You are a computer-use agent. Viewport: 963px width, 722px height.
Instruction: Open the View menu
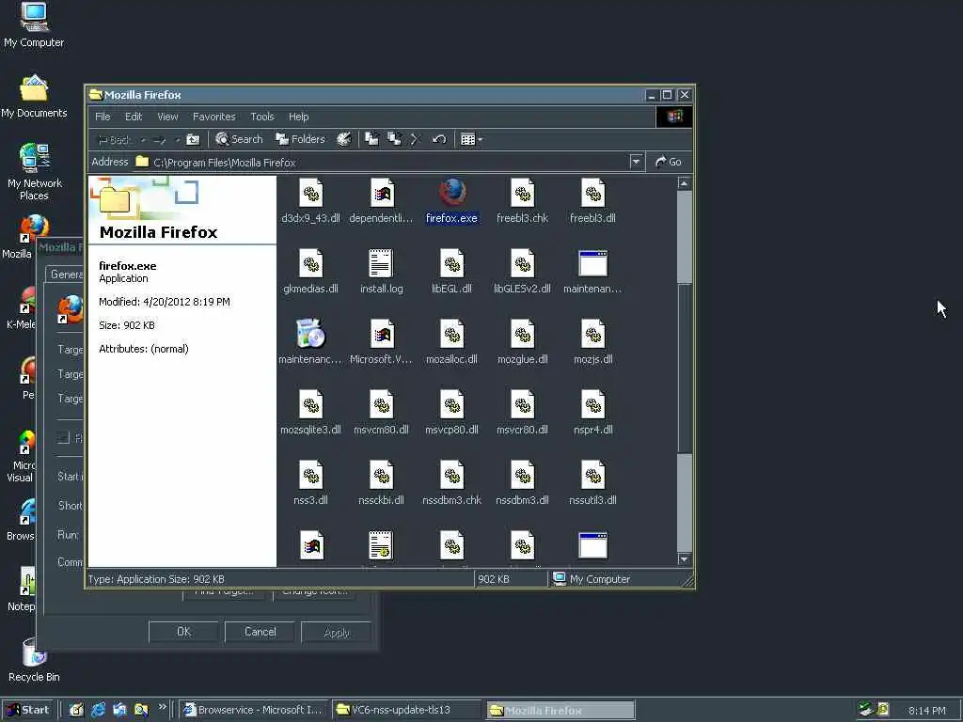coord(167,117)
